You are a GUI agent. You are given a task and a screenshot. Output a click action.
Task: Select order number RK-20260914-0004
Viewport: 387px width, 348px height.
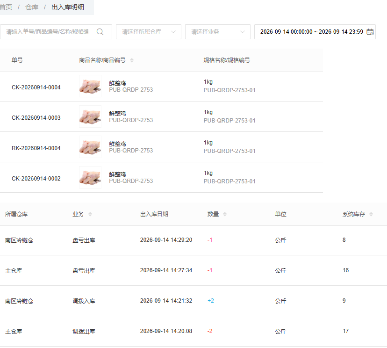click(x=36, y=148)
